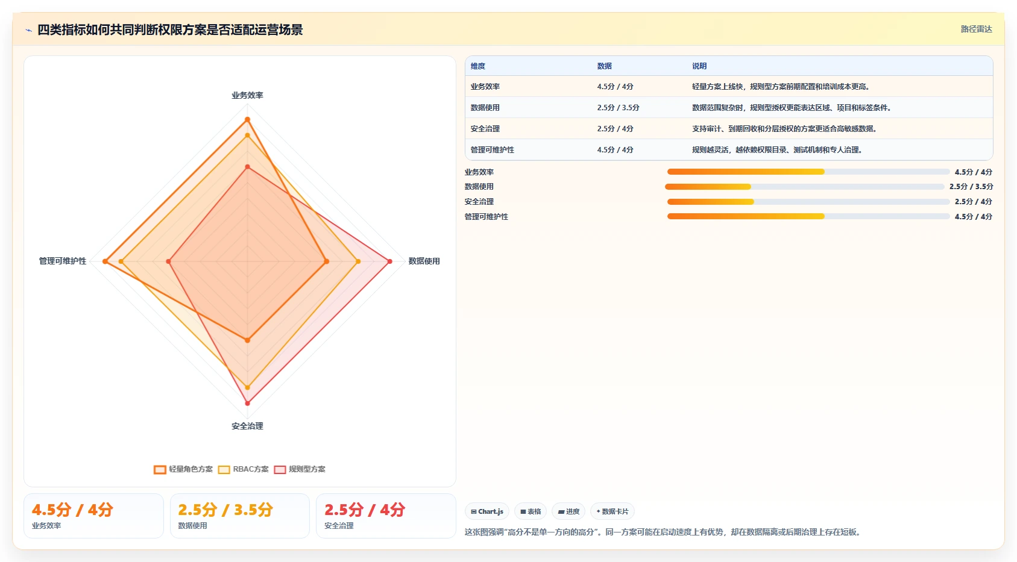Click the 安全治理 progress bar
Viewport: 1017px width, 562px height.
(808, 202)
